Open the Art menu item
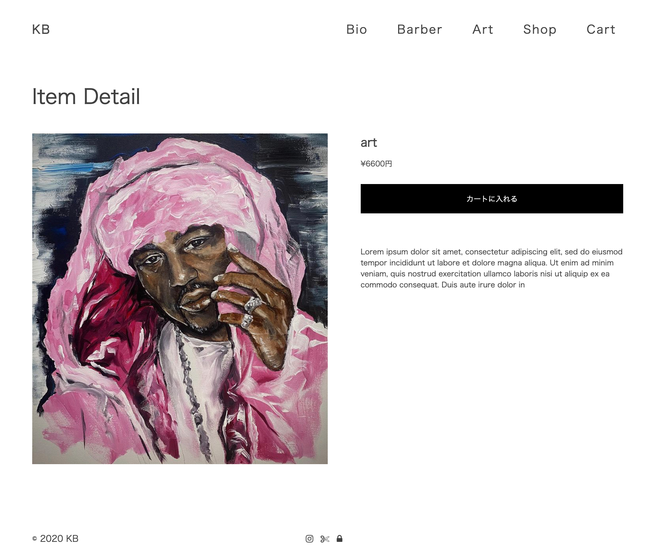654x558 pixels. tap(483, 29)
